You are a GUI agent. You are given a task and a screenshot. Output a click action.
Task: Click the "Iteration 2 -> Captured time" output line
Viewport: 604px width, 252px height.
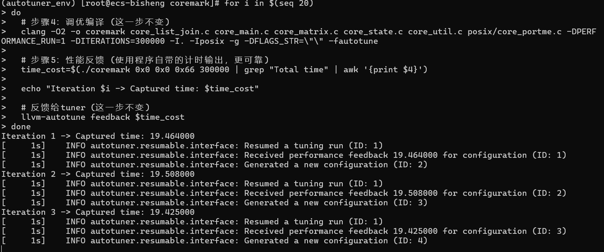[x=98, y=174]
